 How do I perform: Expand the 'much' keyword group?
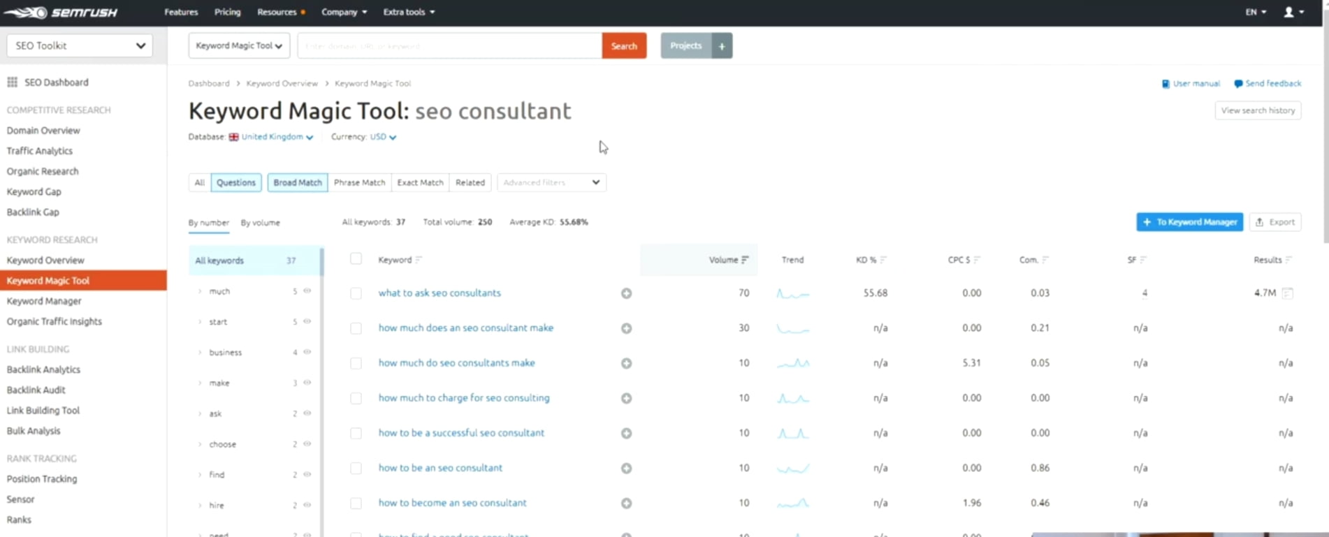200,291
